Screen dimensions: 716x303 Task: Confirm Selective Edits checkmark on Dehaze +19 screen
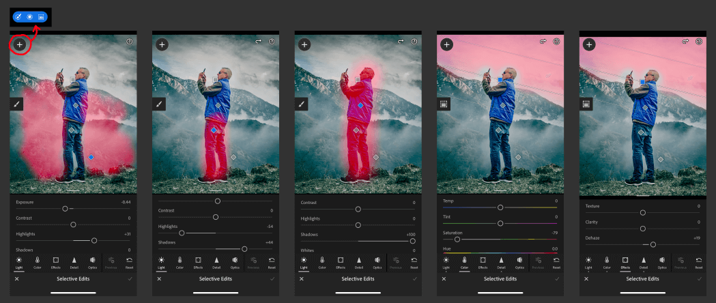(x=700, y=278)
